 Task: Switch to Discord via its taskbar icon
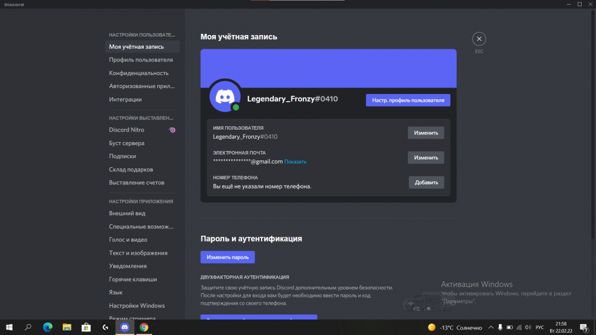point(125,327)
